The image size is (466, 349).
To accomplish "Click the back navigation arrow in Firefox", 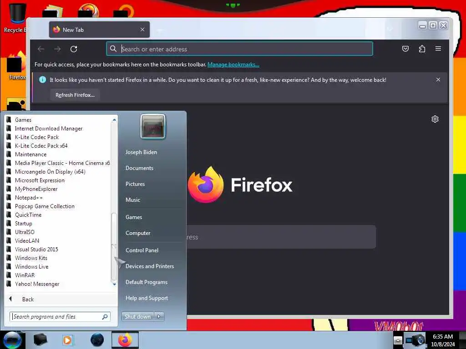I will 41,49.
